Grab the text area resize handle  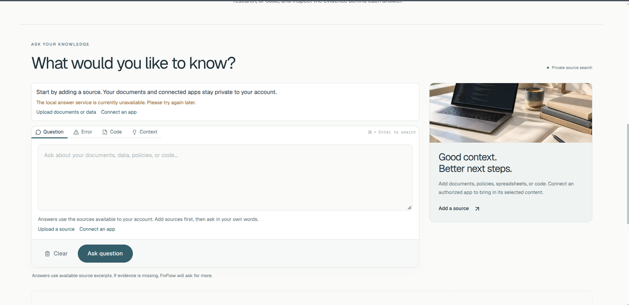click(x=409, y=207)
